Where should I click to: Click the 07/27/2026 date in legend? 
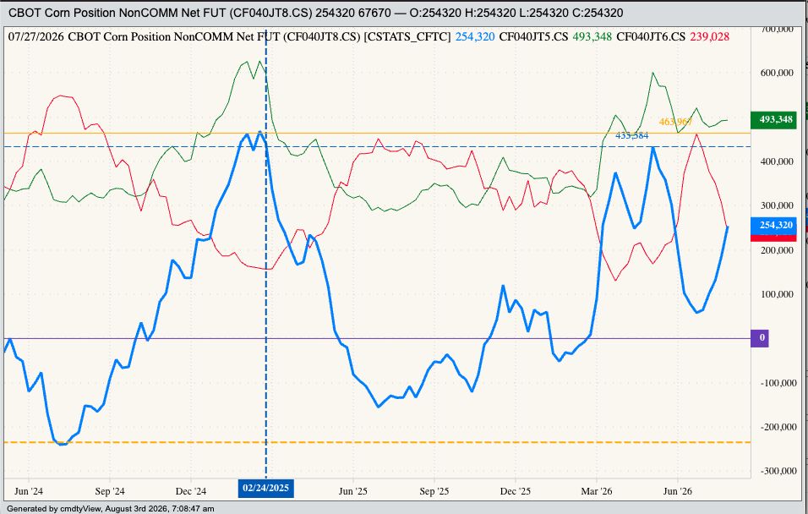click(36, 36)
